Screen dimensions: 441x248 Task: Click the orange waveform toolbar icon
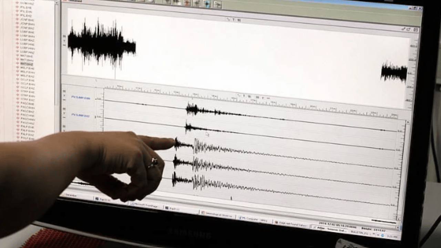tap(187, 3)
